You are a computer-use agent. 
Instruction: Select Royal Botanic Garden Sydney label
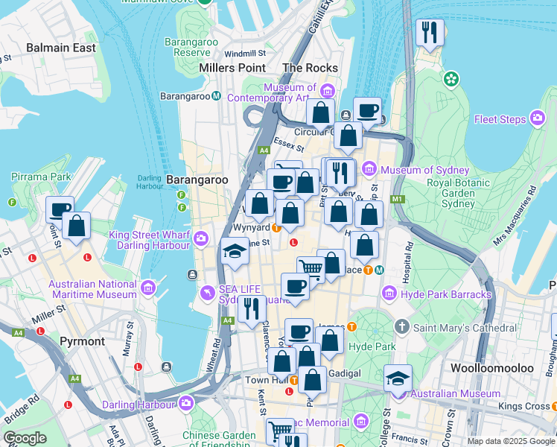click(x=458, y=193)
